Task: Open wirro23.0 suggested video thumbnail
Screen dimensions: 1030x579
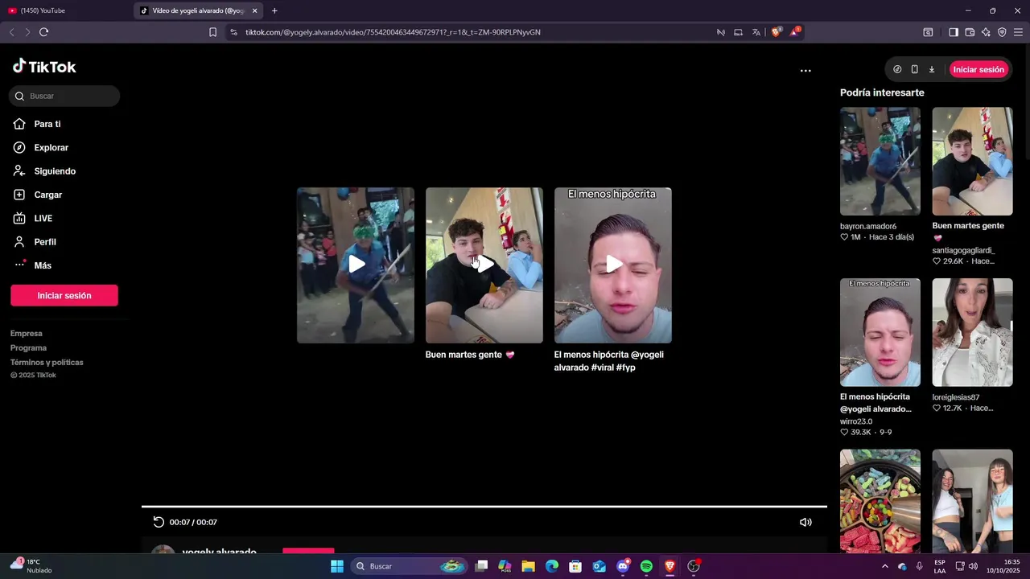Action: pos(880,332)
